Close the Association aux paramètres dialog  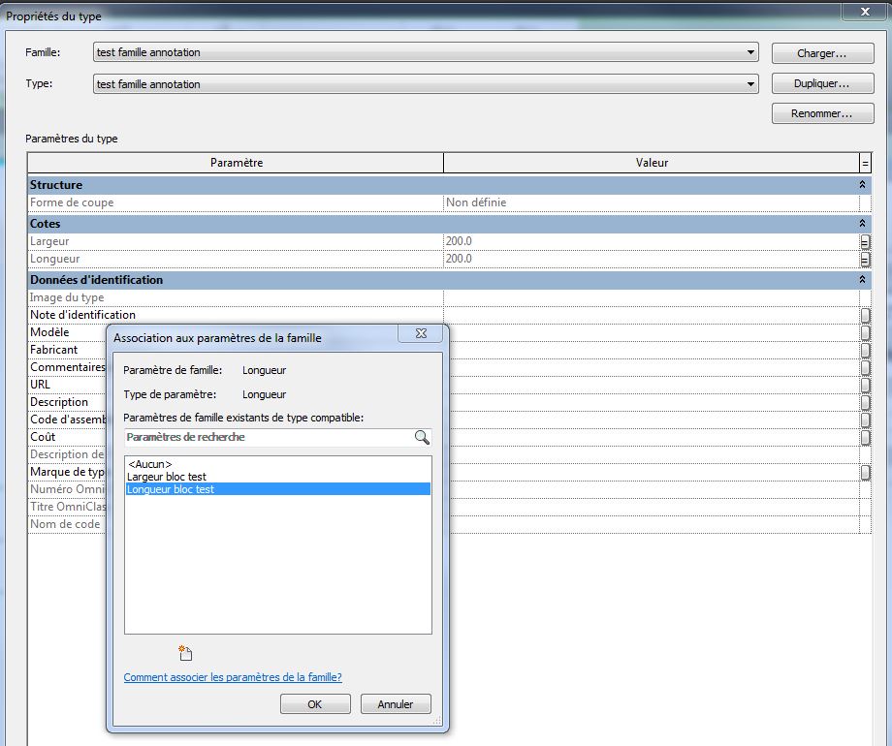pyautogui.click(x=422, y=333)
